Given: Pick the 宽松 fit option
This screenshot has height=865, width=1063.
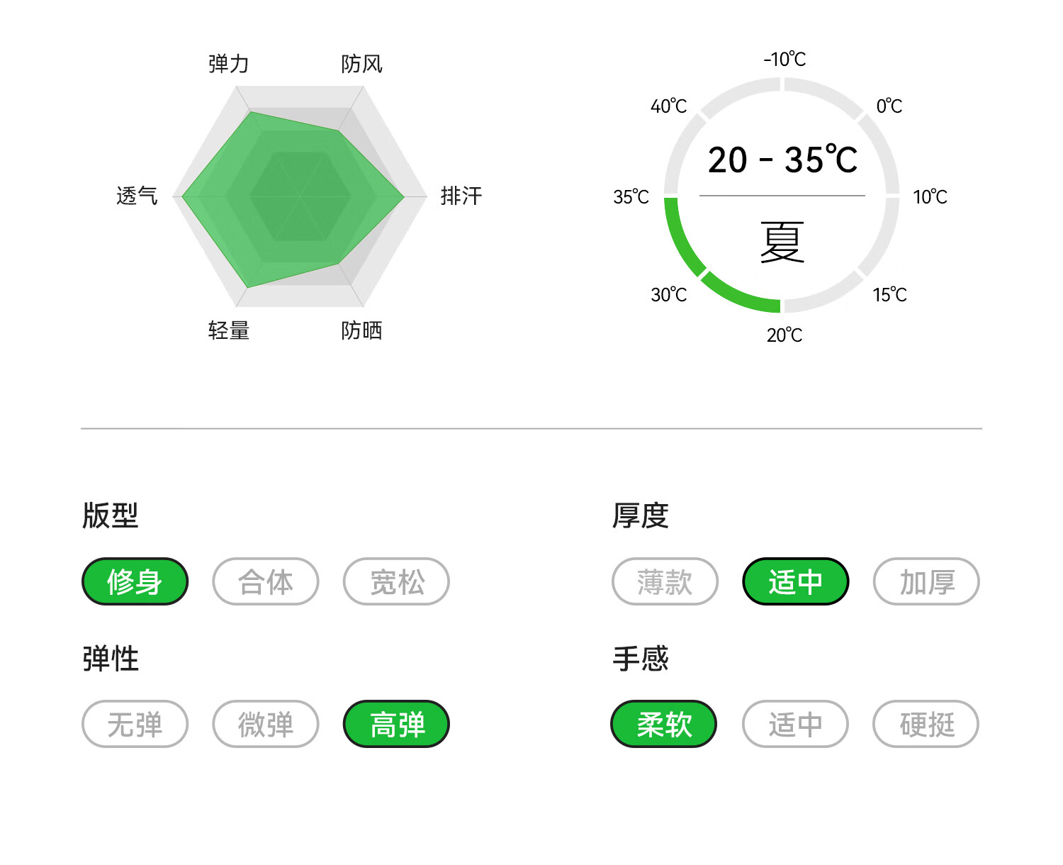Looking at the screenshot, I should 396,582.
